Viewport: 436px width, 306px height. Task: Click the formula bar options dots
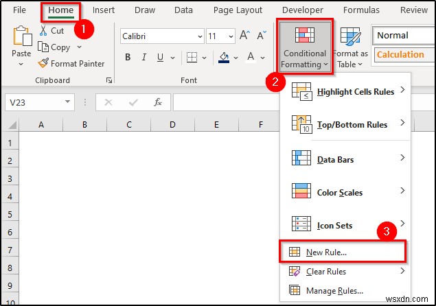click(85, 102)
